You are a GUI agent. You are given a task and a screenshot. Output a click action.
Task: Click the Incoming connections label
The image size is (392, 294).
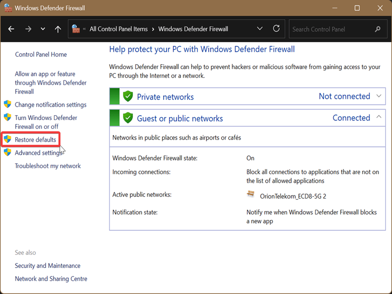tap(141, 172)
